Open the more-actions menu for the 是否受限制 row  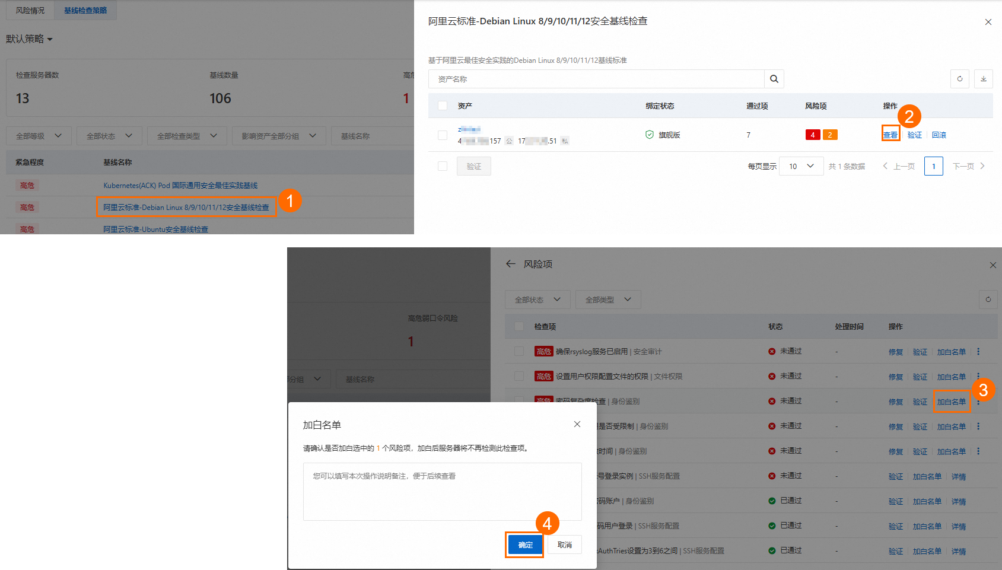tap(978, 426)
